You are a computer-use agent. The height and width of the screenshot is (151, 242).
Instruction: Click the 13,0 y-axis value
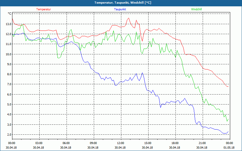tap(8, 24)
